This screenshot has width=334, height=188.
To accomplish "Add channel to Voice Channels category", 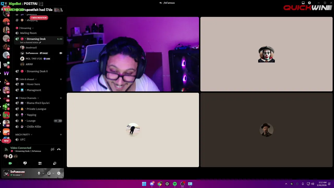I will coord(61,98).
